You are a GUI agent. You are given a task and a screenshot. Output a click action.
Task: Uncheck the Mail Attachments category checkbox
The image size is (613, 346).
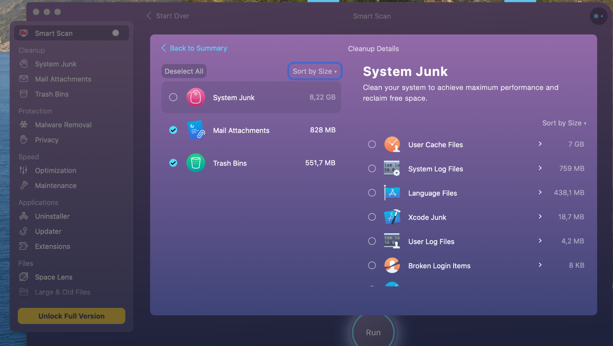coord(173,130)
